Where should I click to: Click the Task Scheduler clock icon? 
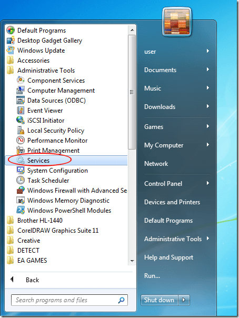coord(21,180)
